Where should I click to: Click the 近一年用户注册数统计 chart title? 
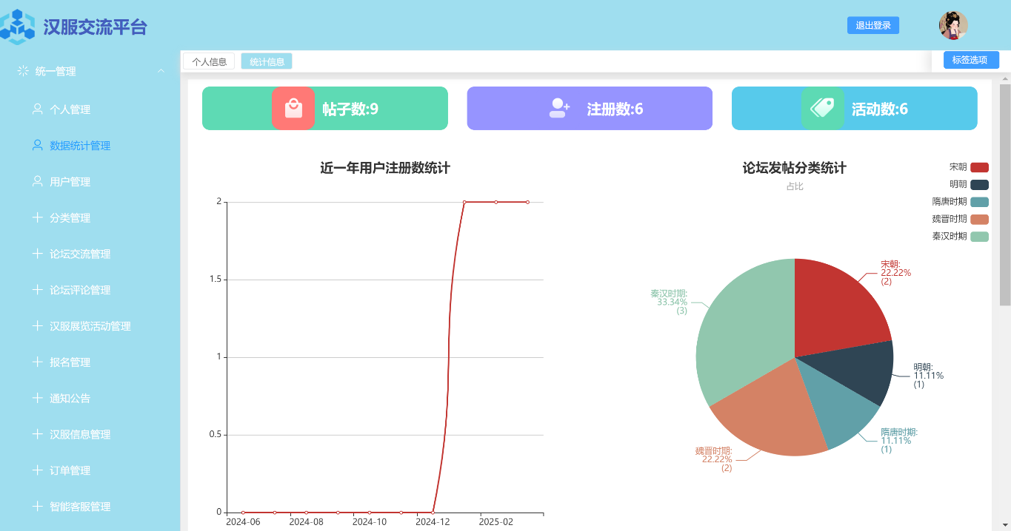(385, 168)
